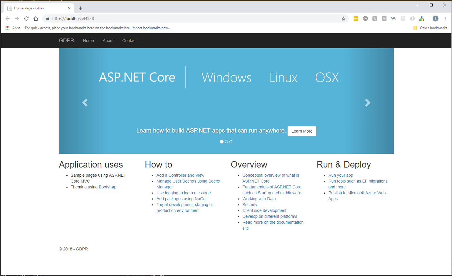Click the 'Application uses' heading

91,165
